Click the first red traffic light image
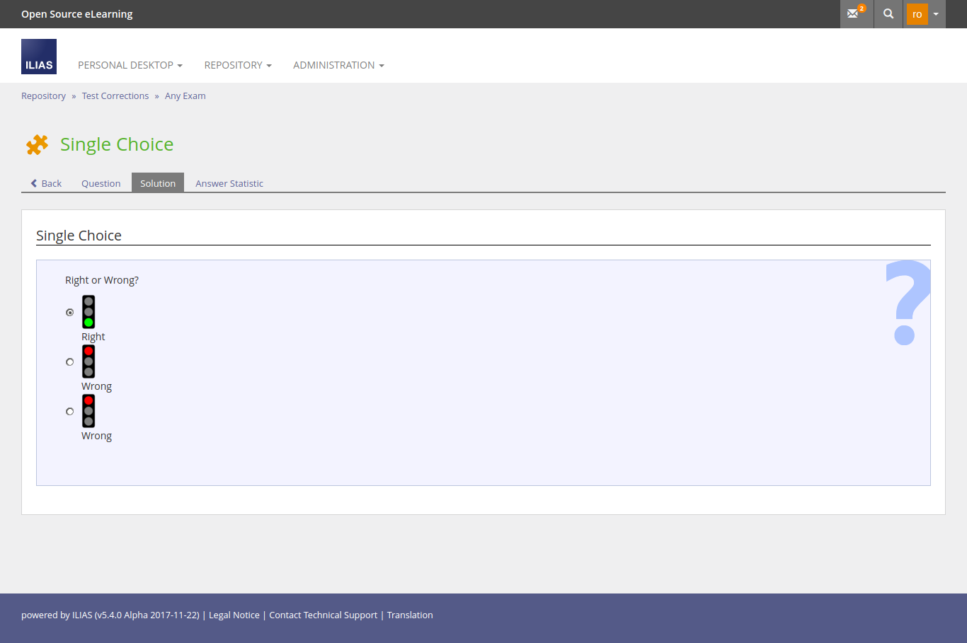This screenshot has height=643, width=967. pos(88,361)
